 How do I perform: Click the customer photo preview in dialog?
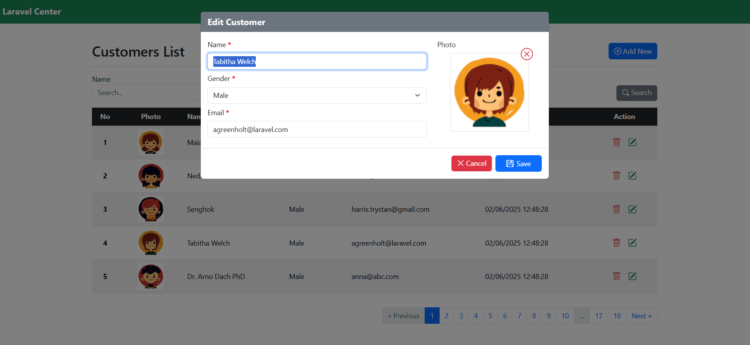[x=489, y=92]
